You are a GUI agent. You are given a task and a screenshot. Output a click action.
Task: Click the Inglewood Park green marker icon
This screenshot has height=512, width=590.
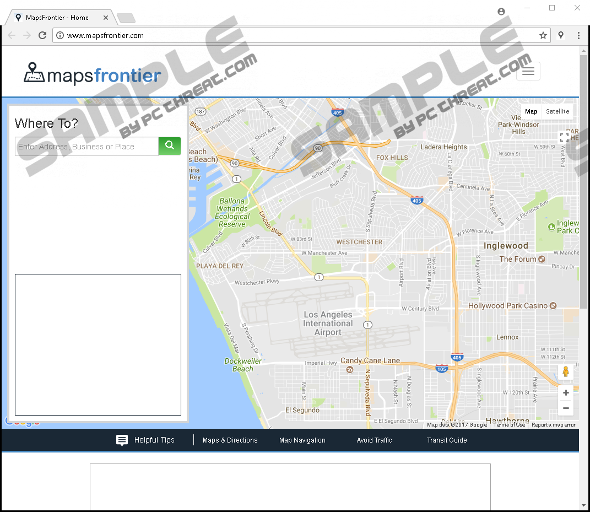(x=551, y=227)
